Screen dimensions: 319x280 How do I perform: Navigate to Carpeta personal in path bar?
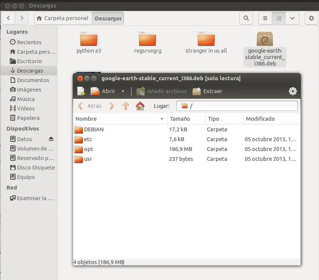[x=63, y=18]
